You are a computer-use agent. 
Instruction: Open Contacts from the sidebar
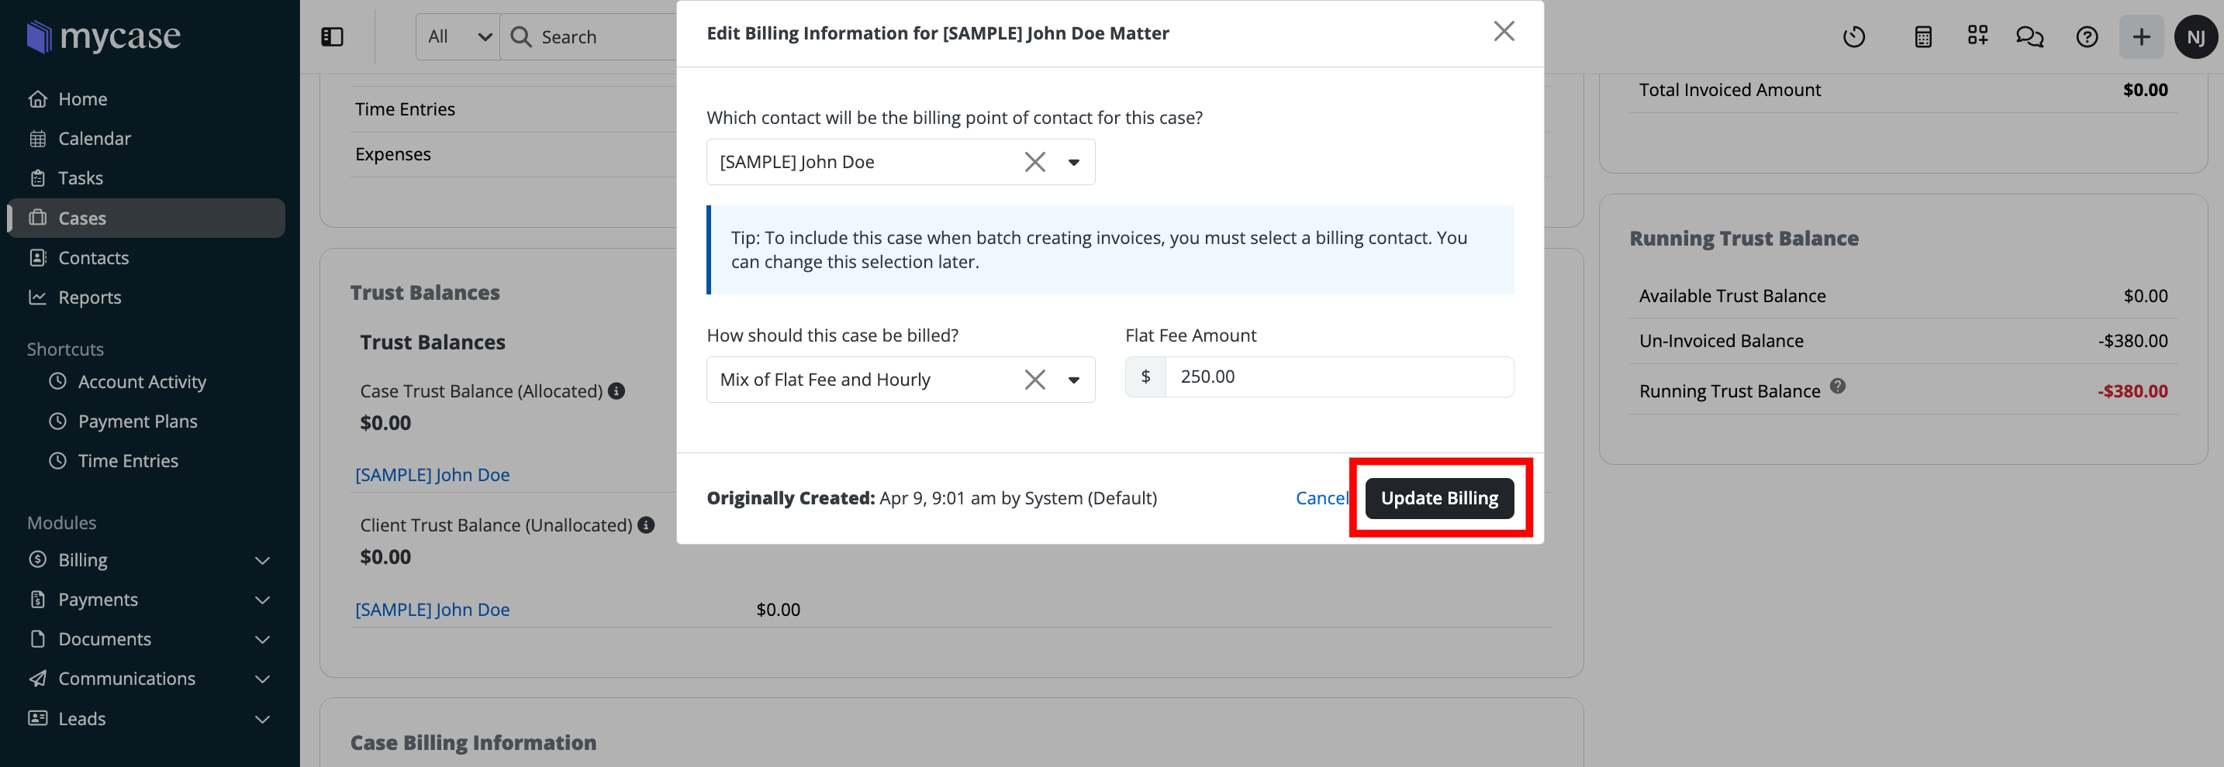[93, 258]
